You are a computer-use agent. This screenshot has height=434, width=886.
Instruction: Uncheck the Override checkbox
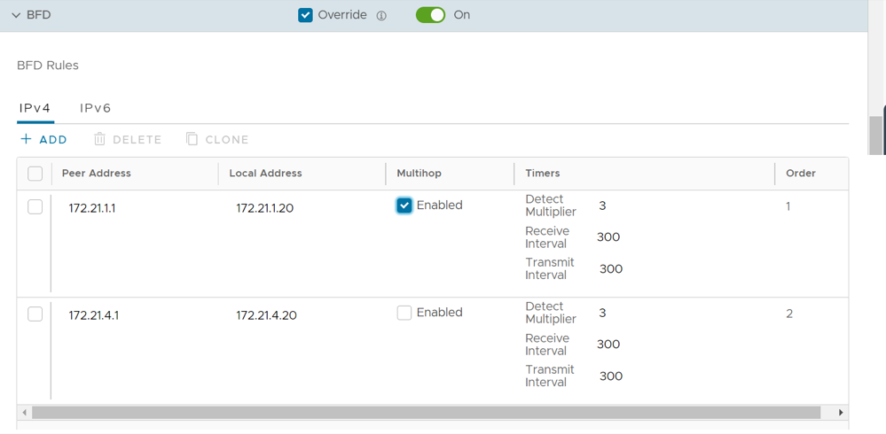(x=305, y=15)
